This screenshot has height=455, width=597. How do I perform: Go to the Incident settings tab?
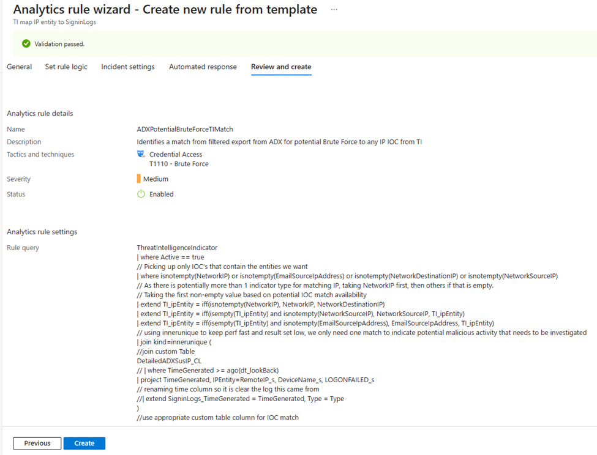tap(128, 67)
